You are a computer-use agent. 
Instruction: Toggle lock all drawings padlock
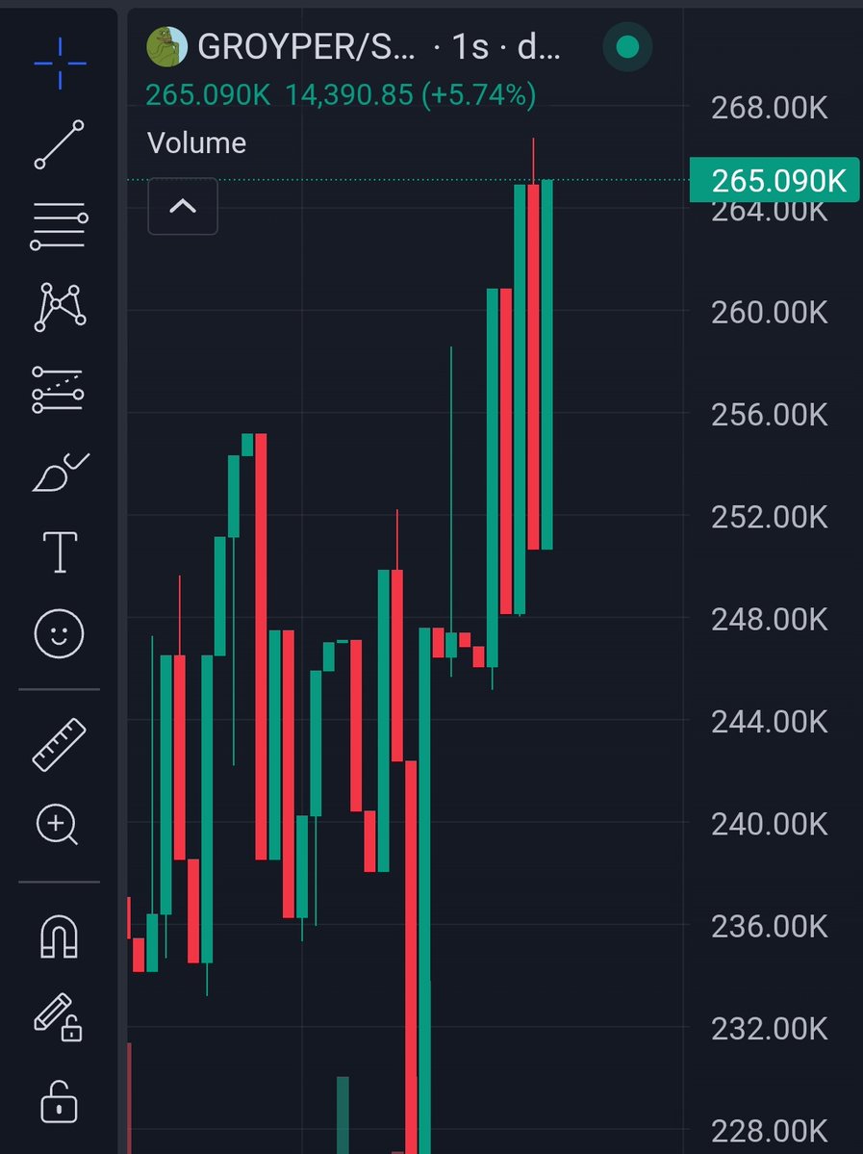pos(59,1102)
